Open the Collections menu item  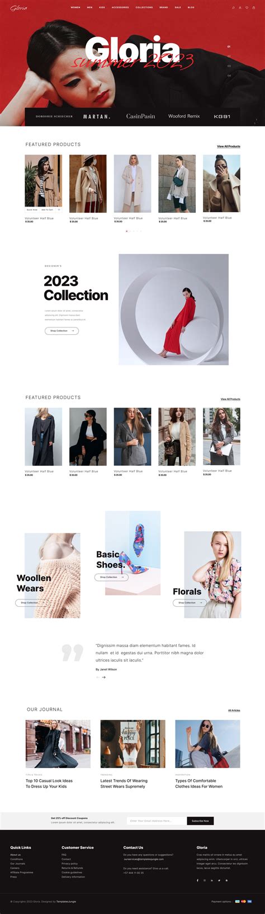(x=144, y=8)
